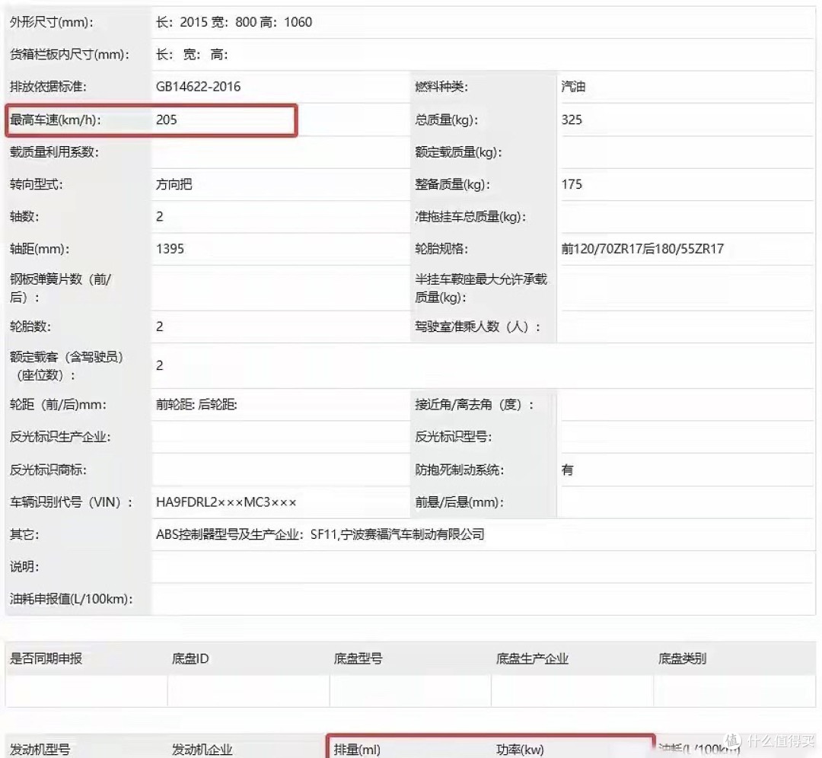Select the 前悬/后悬(mm) label
The image size is (822, 758).
[x=459, y=502]
